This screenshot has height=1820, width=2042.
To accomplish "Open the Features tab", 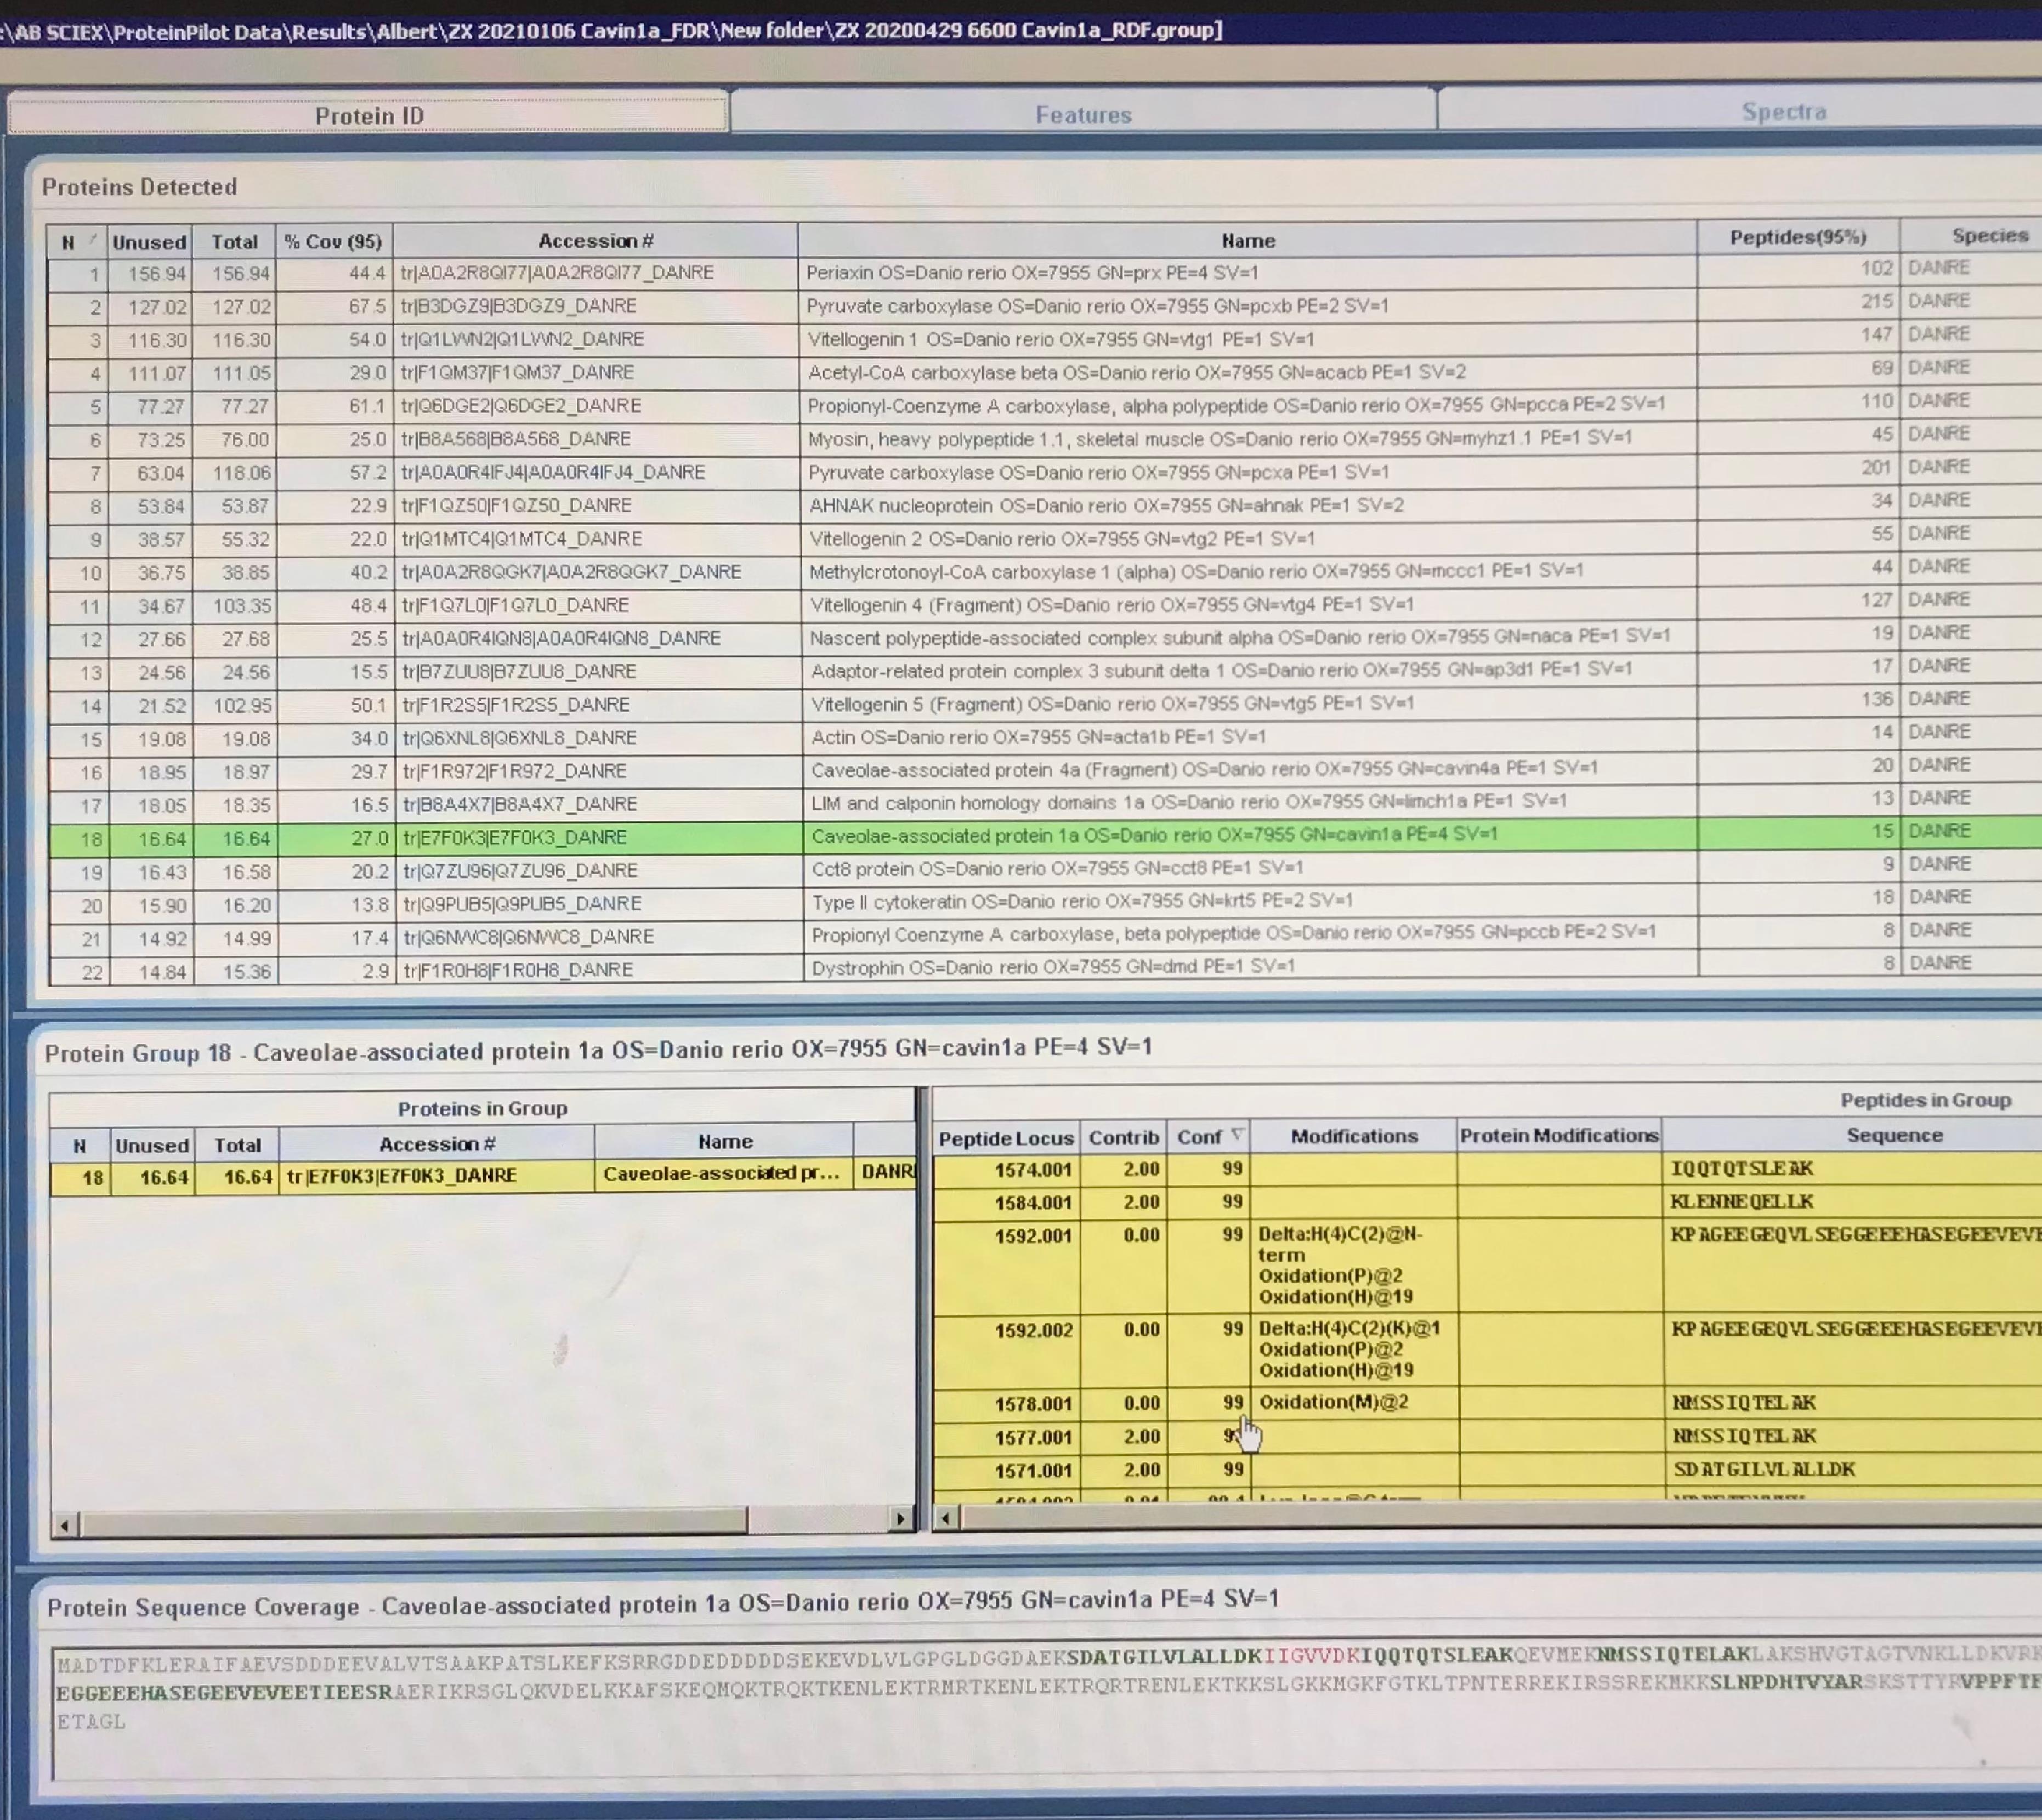I will pyautogui.click(x=1083, y=114).
